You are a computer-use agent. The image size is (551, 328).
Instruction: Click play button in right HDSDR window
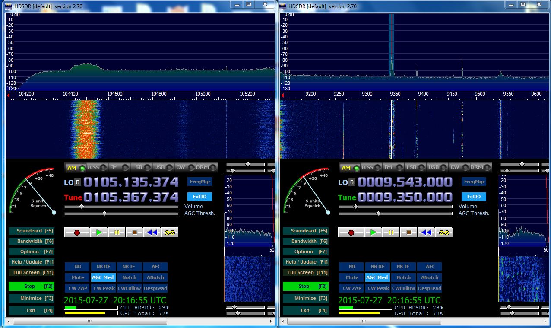[373, 232]
